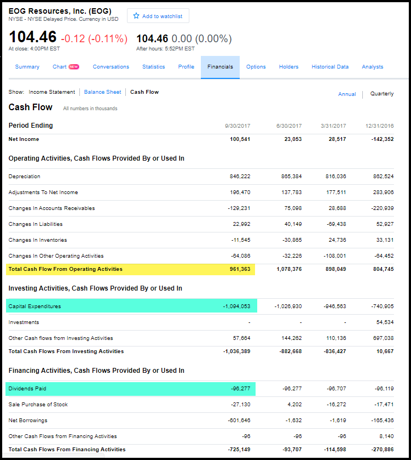Click the NEW badge beside Chart
The image size is (411, 460).
[74, 66]
